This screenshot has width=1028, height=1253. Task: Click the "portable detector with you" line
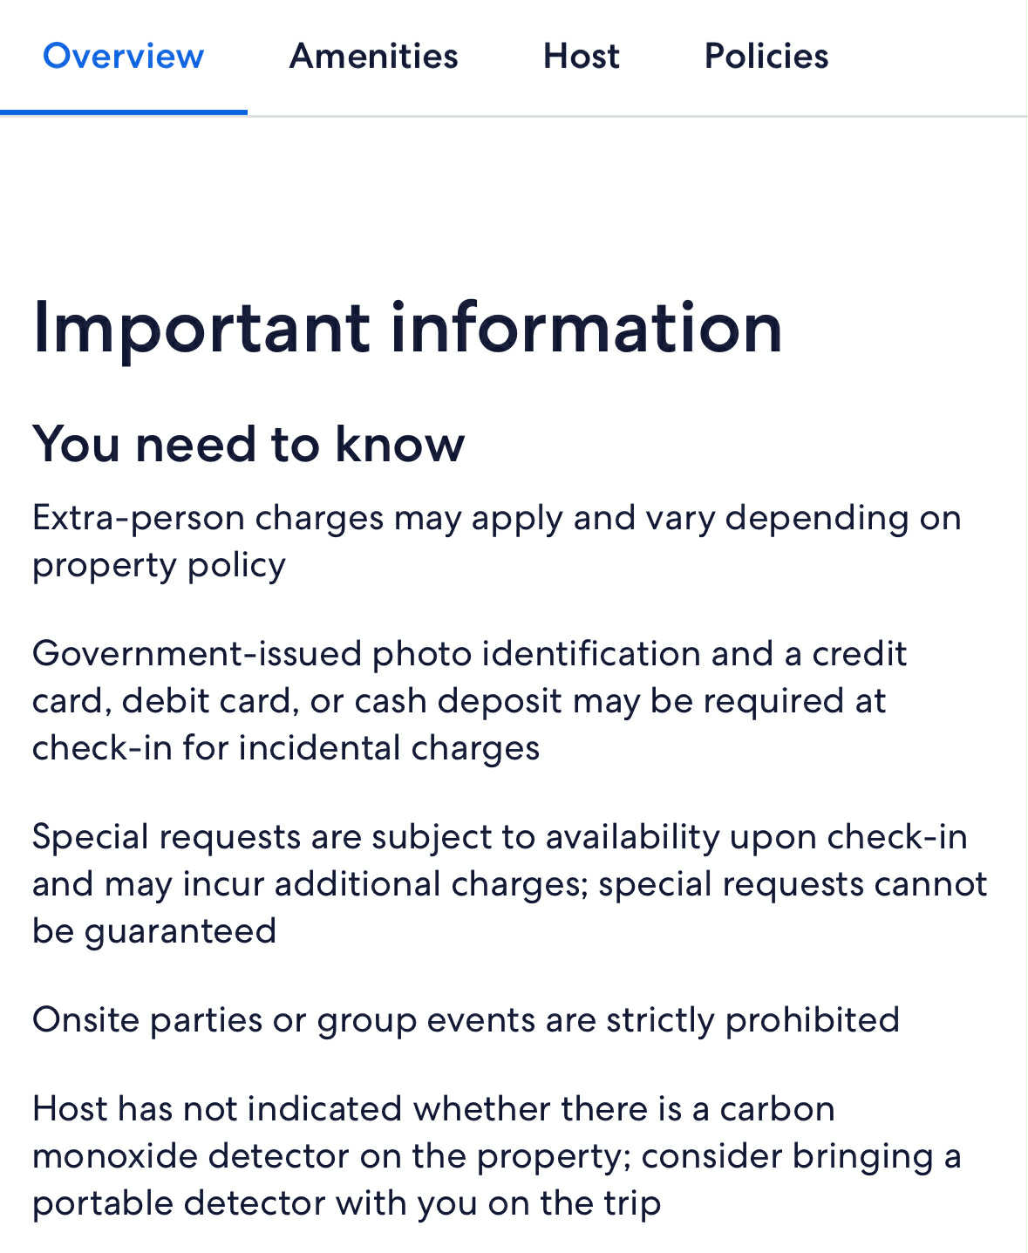point(346,1203)
